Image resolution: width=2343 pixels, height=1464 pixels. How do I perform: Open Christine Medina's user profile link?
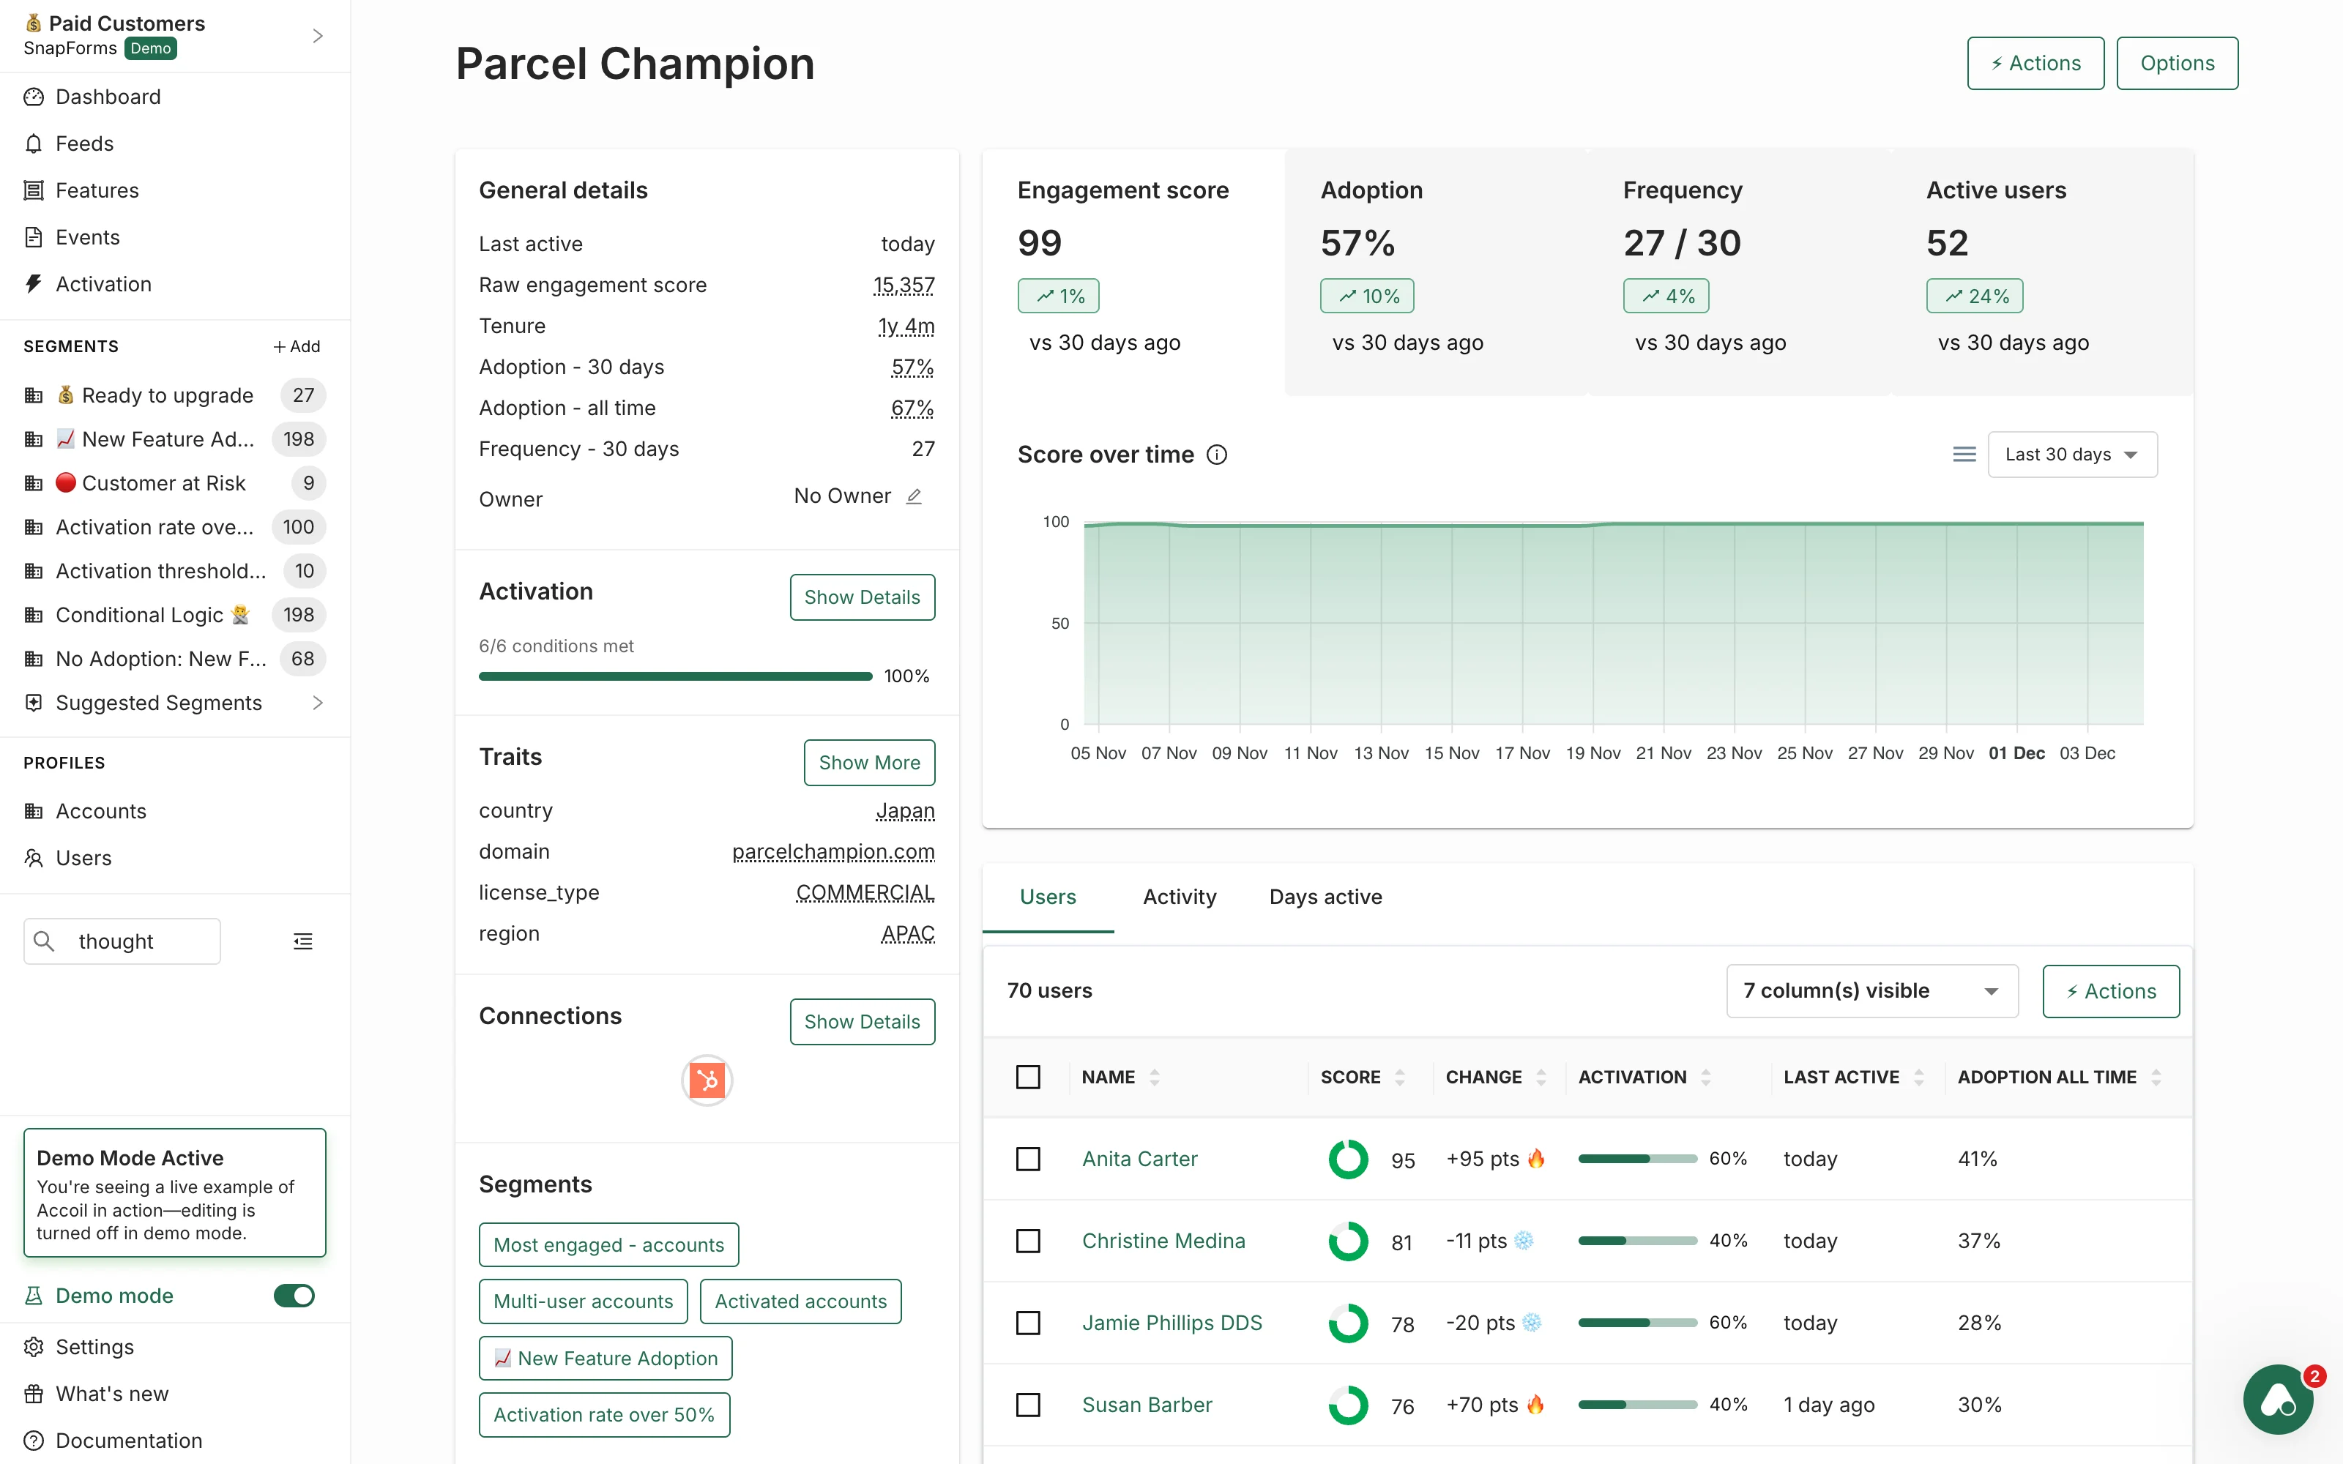coord(1163,1240)
